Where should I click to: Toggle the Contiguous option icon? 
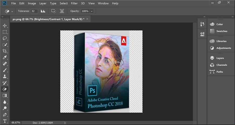click(53, 11)
